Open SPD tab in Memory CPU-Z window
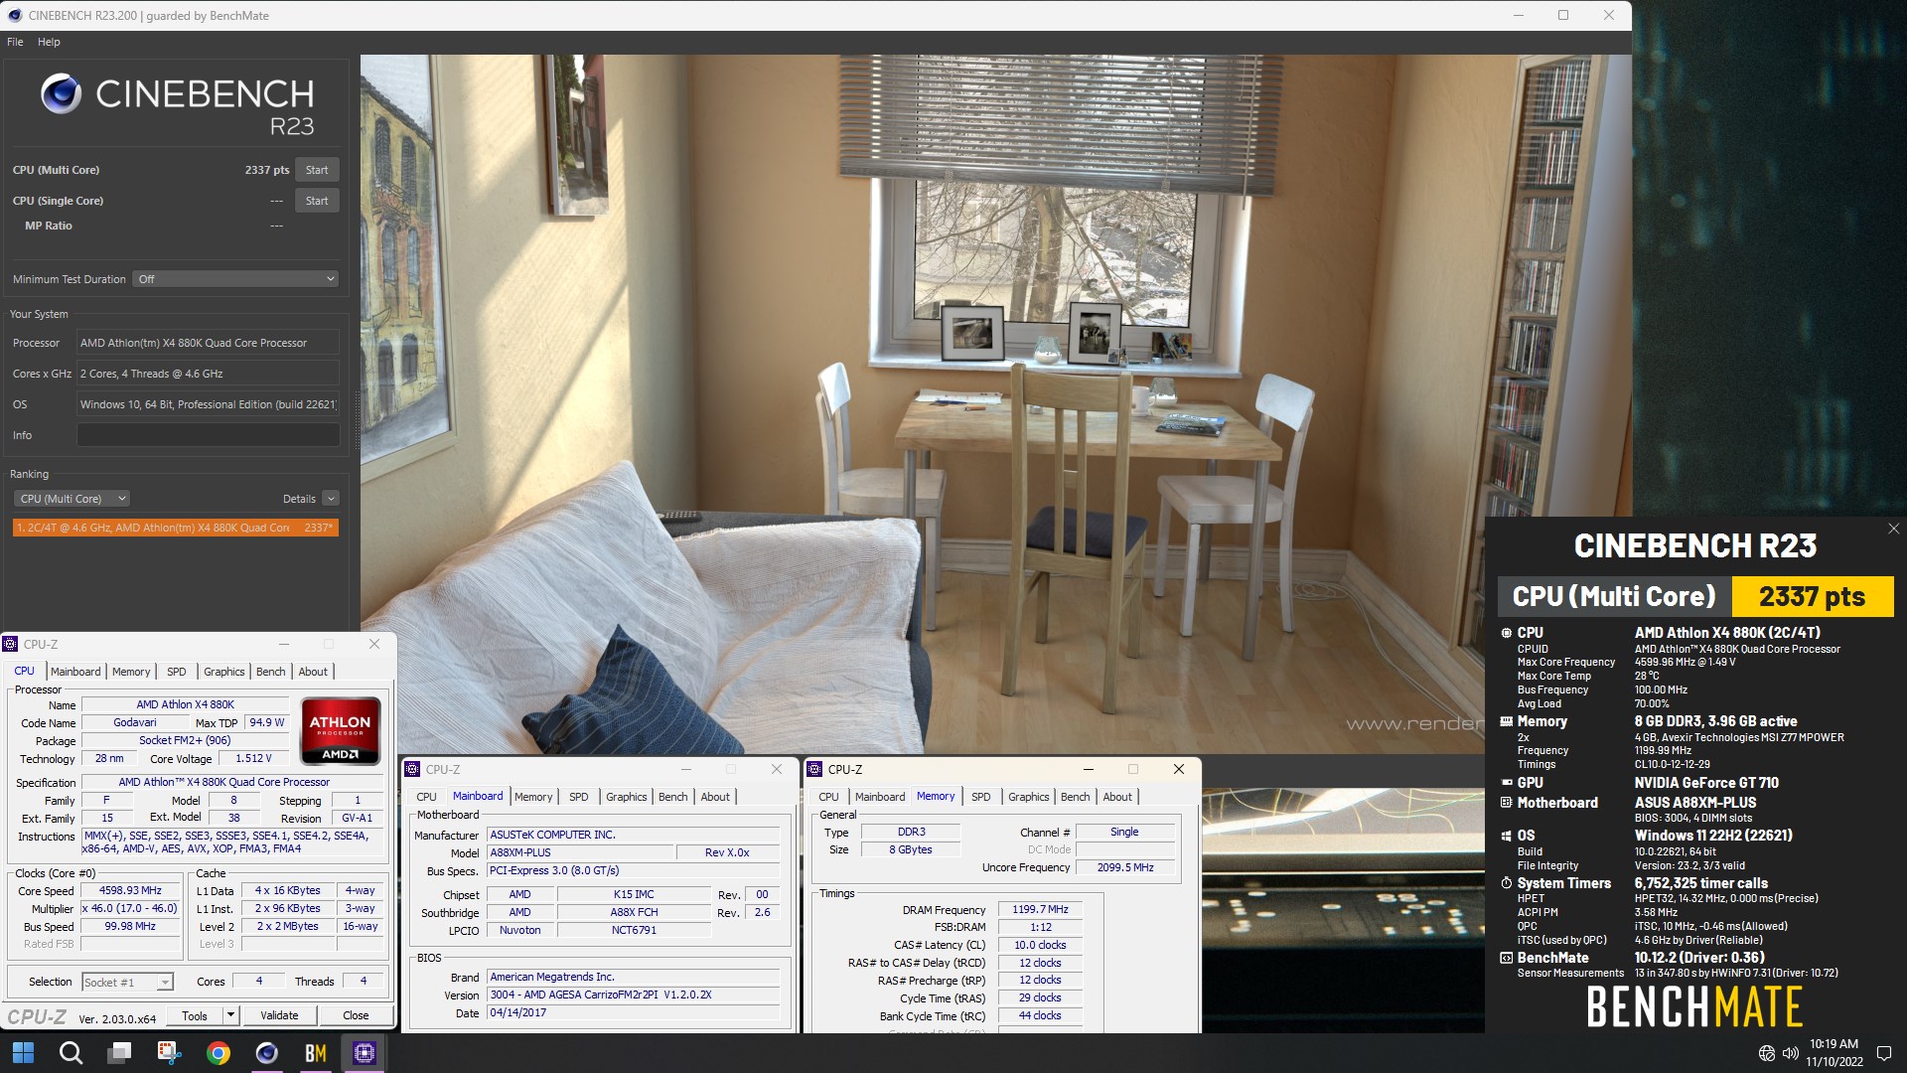This screenshot has height=1073, width=1907. pos(980,797)
